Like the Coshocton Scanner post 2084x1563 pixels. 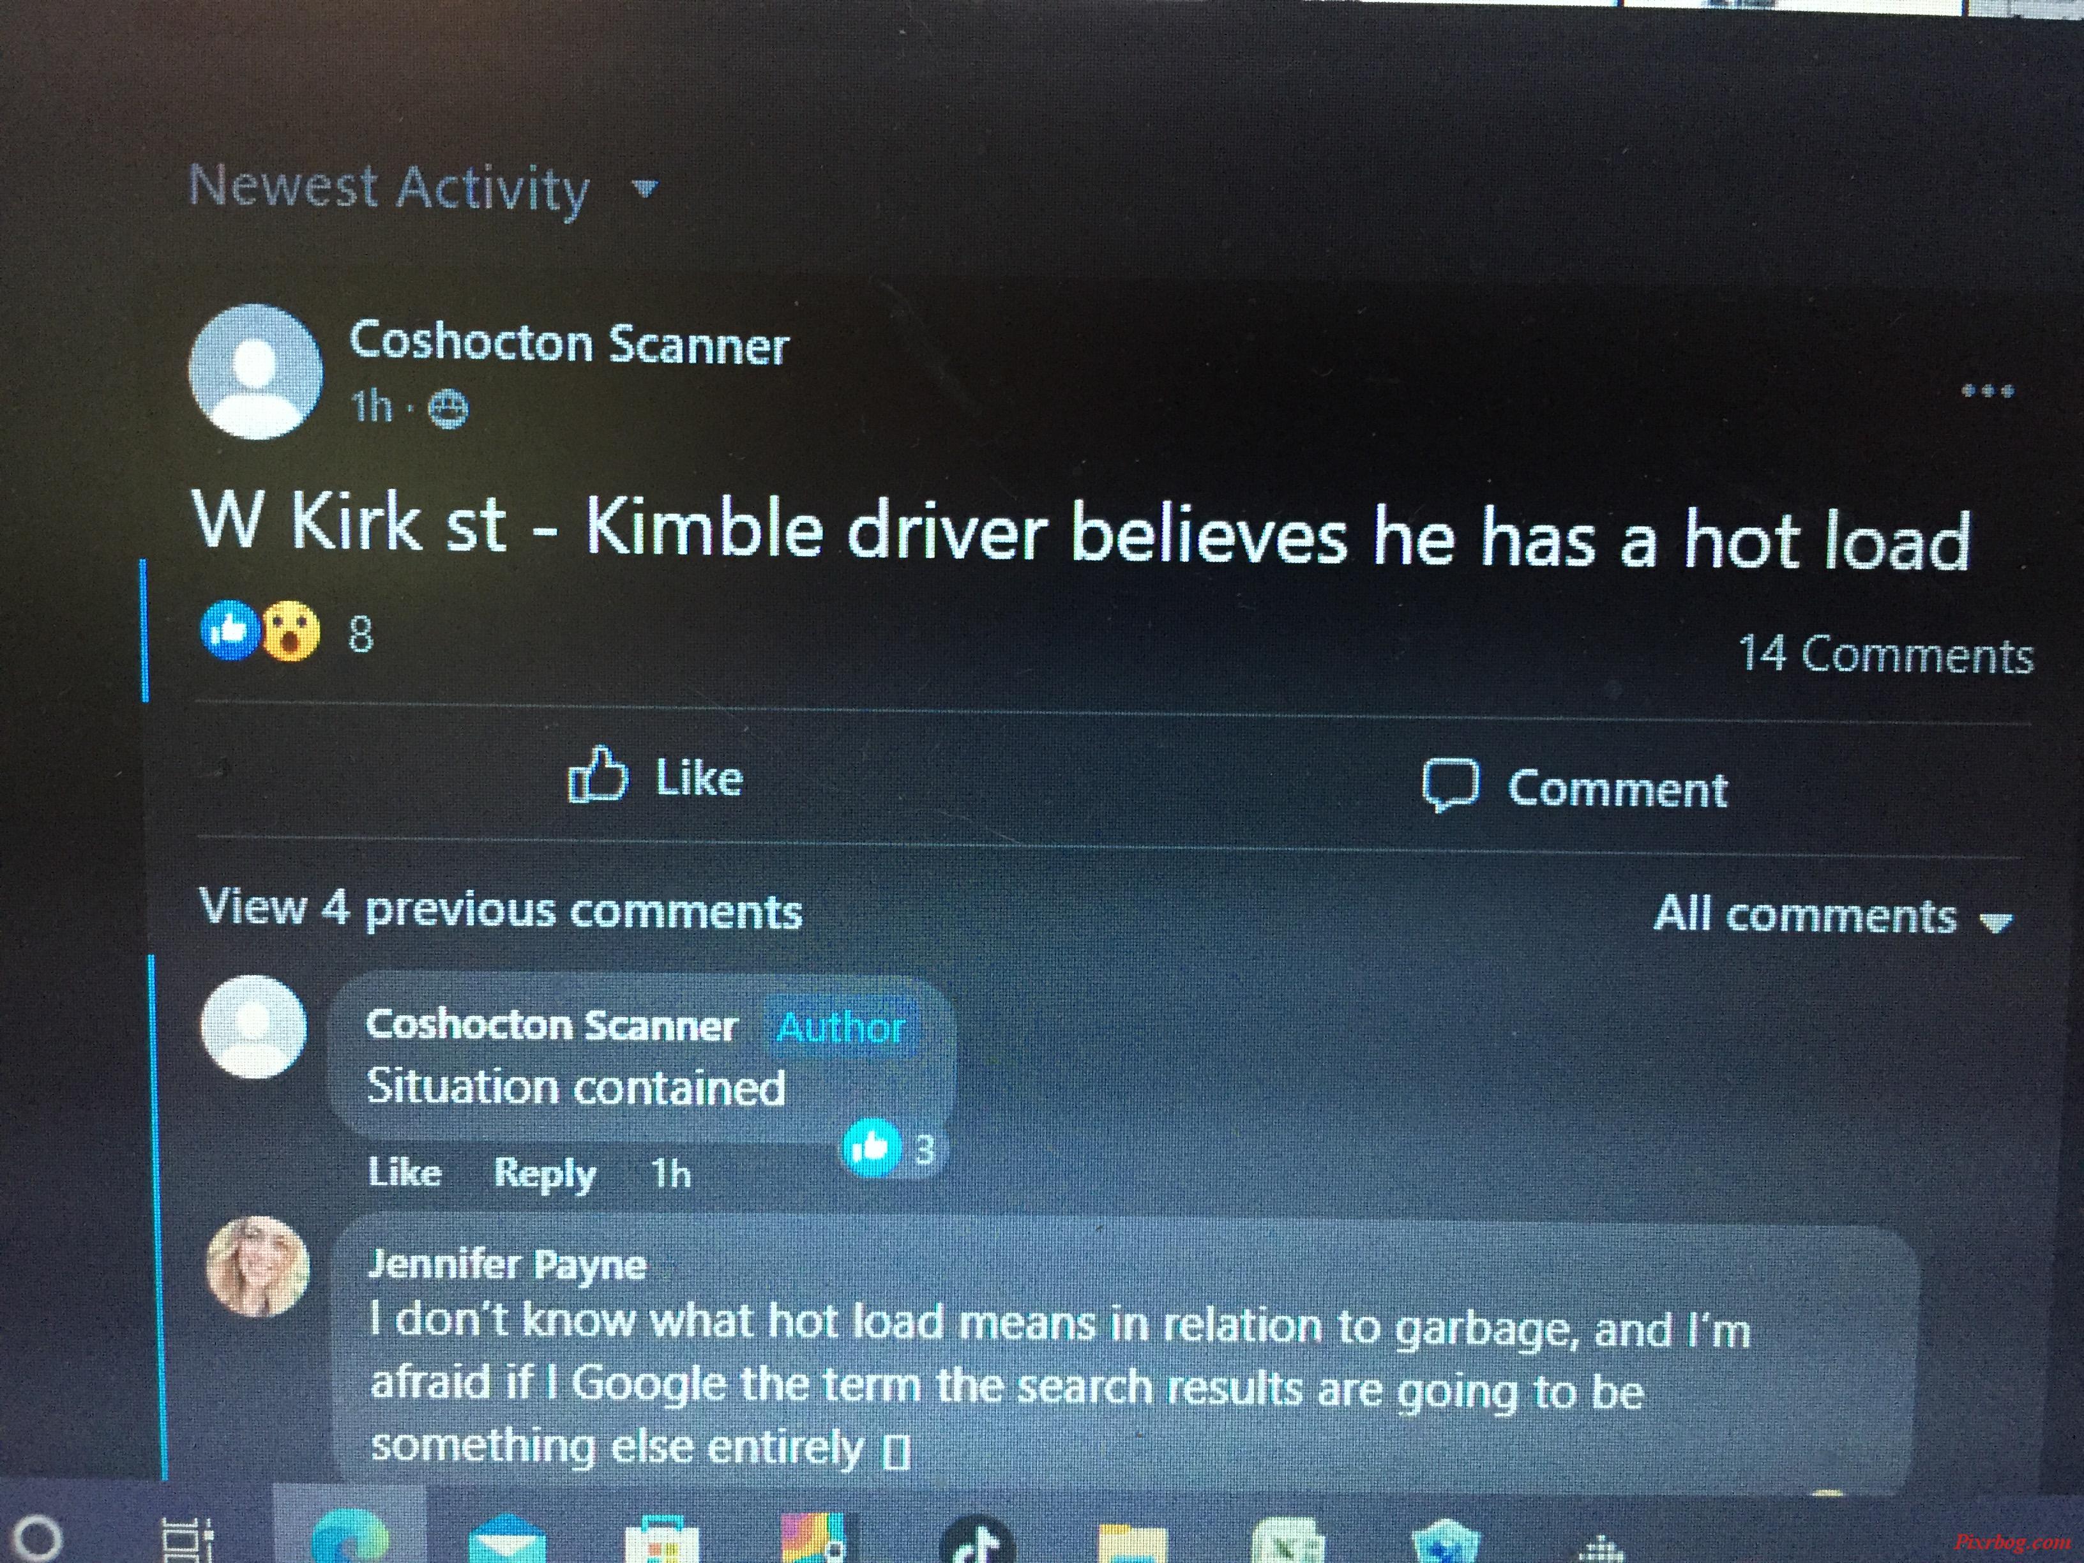[656, 777]
